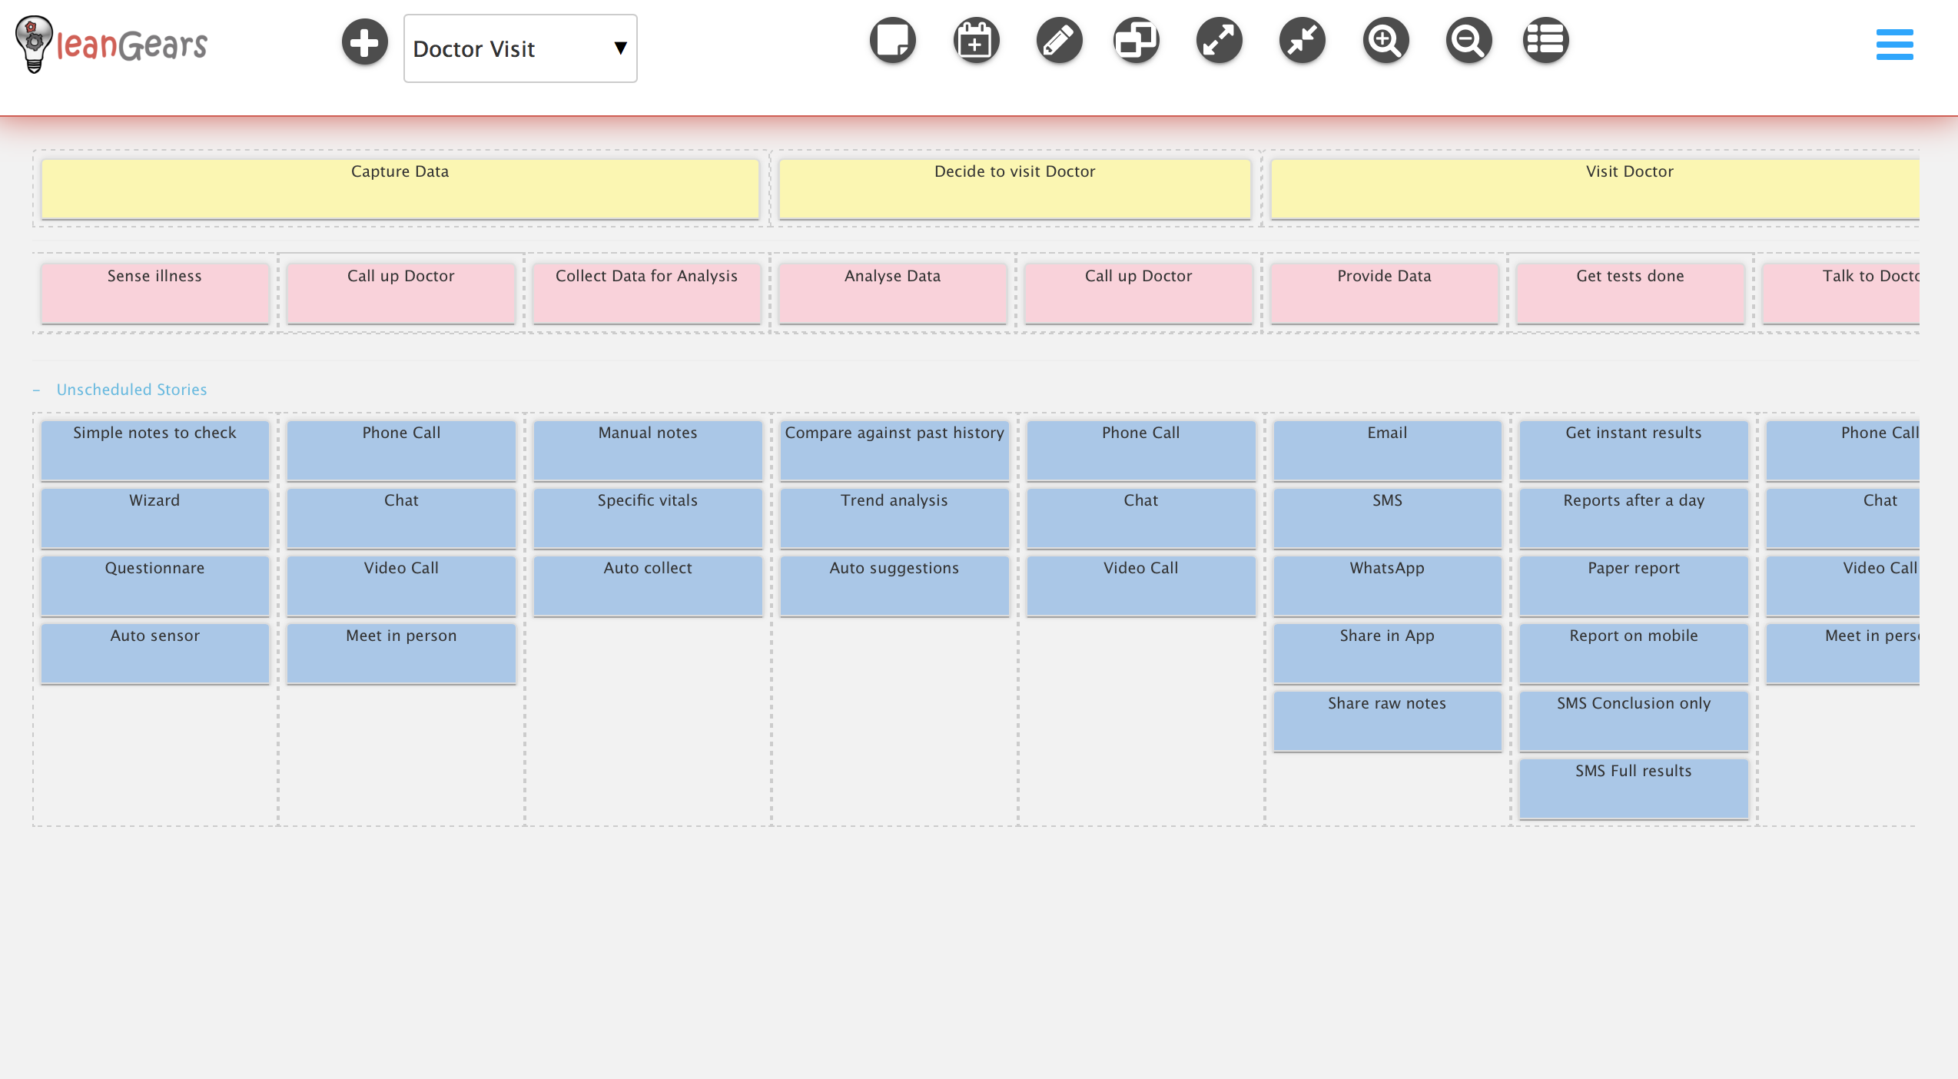Select the Decide to visit Doctor card
Viewport: 1958px width, 1079px height.
[1014, 188]
